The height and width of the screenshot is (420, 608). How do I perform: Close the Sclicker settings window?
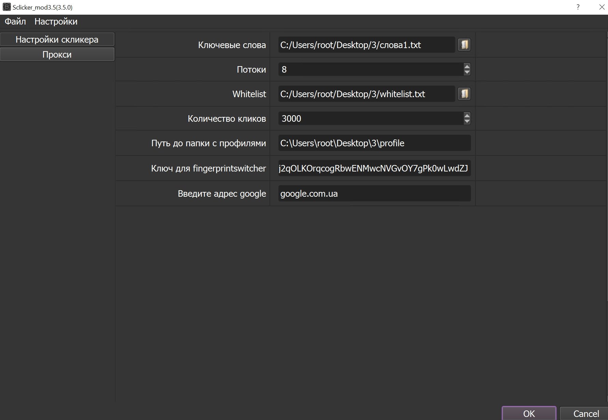click(602, 7)
